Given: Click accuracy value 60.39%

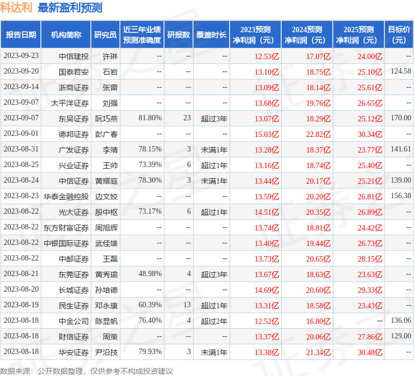Looking at the screenshot, I should 150,305.
